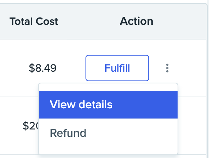The image size is (209, 158).
Task: Click the three-dot more options icon
Action: tap(167, 68)
